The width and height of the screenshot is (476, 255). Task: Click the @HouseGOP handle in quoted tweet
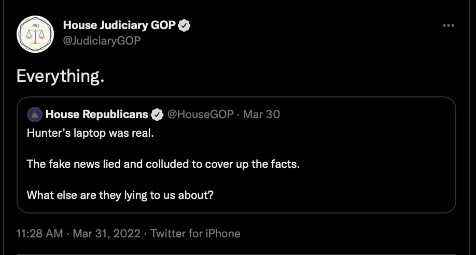coord(200,115)
